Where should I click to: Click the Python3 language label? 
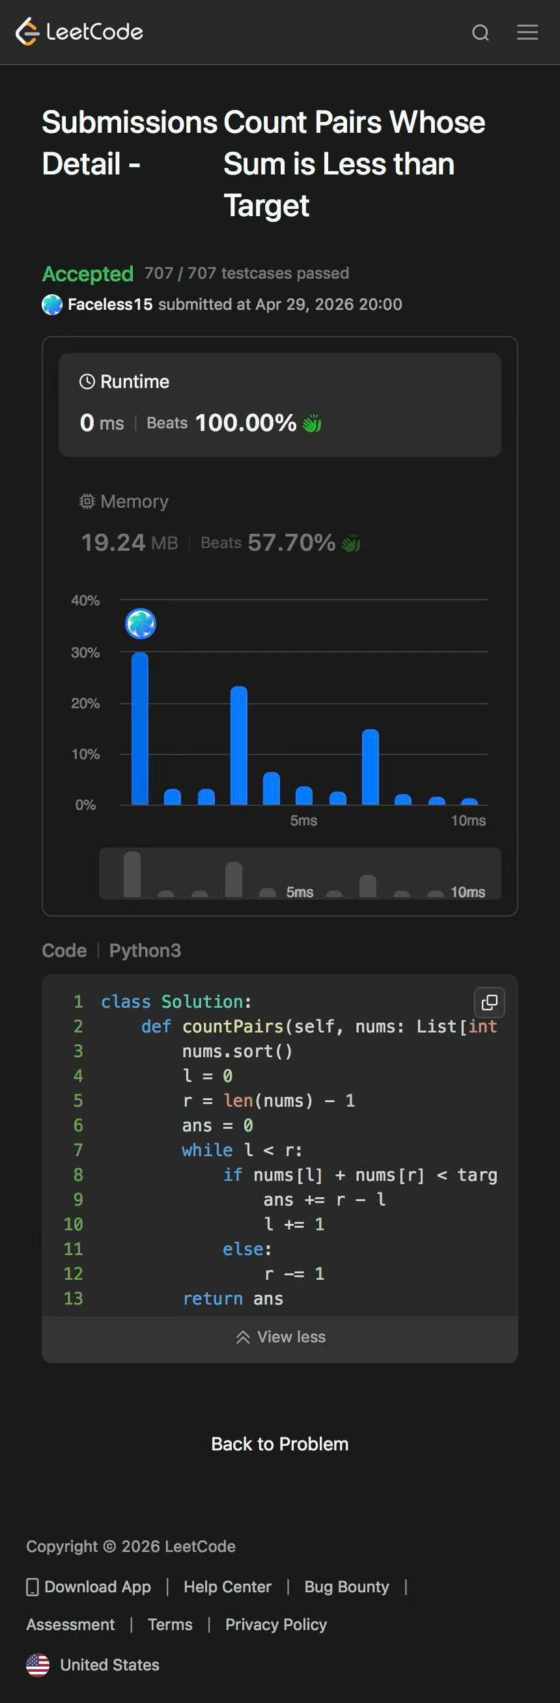(145, 950)
